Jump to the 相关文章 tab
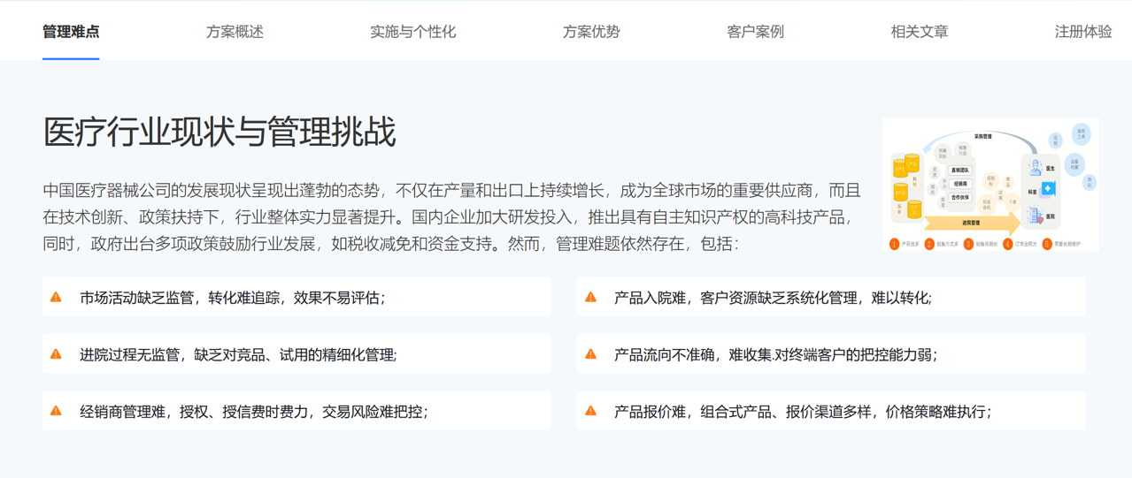The height and width of the screenshot is (478, 1132). point(919,32)
